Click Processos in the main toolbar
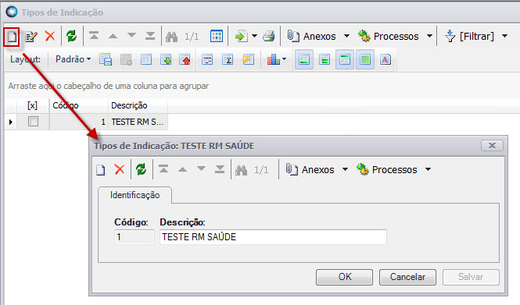Viewport: 520px width, 305px height. point(389,36)
